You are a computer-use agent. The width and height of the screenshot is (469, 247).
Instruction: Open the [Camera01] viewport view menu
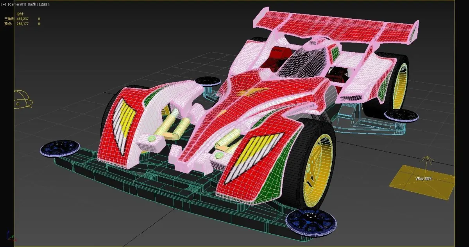pyautogui.click(x=17, y=4)
